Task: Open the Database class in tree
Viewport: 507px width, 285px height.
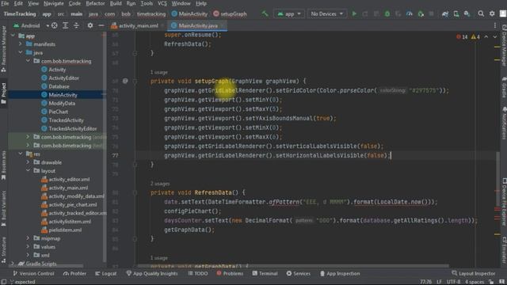Action: [x=59, y=86]
